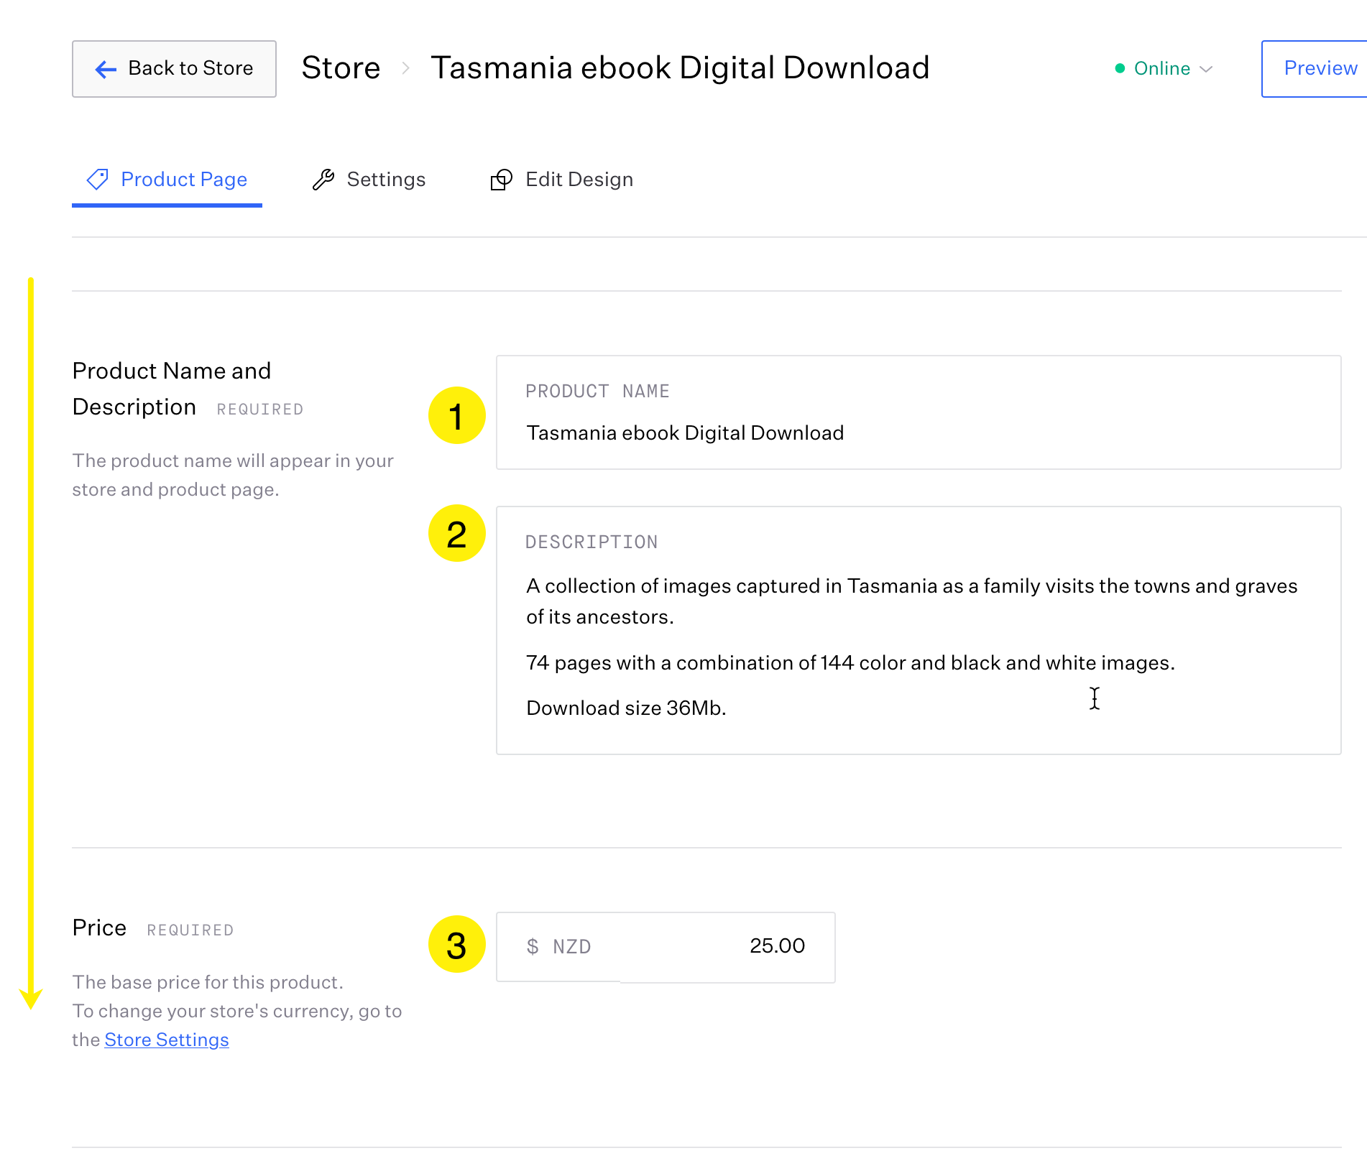Image resolution: width=1367 pixels, height=1161 pixels.
Task: Click the wrench icon beside Settings
Action: pyautogui.click(x=323, y=180)
